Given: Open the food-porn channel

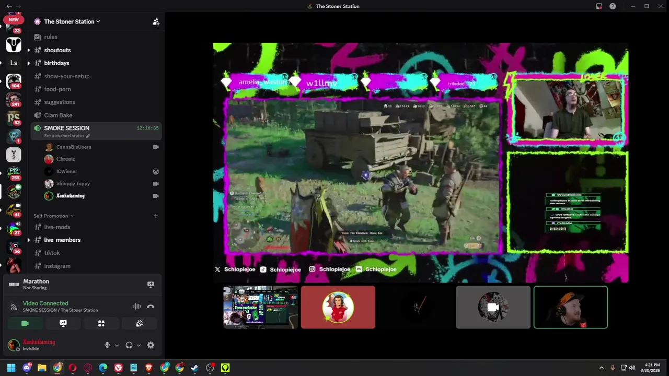Looking at the screenshot, I should (x=57, y=89).
